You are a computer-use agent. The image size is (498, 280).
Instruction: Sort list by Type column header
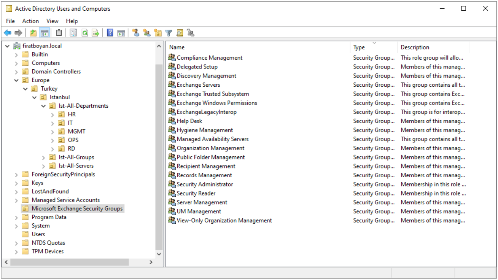pyautogui.click(x=374, y=47)
